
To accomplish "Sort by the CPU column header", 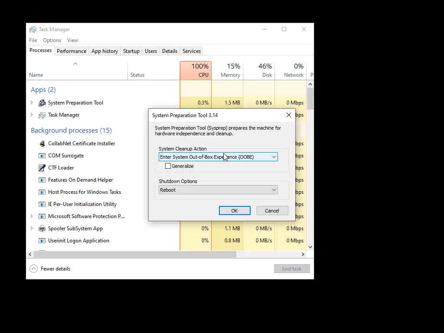I will coord(196,71).
